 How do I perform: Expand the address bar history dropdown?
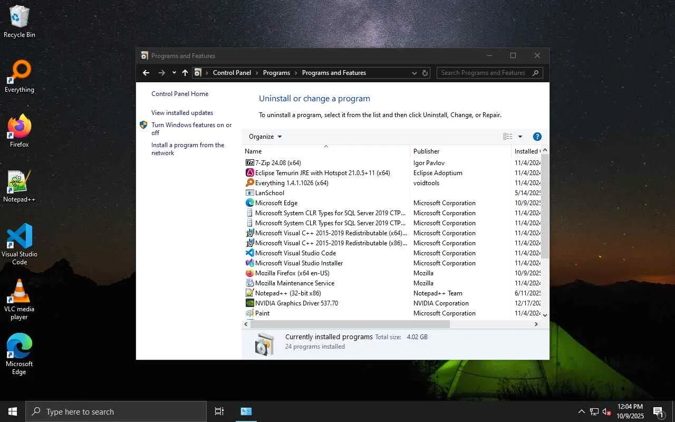(414, 73)
